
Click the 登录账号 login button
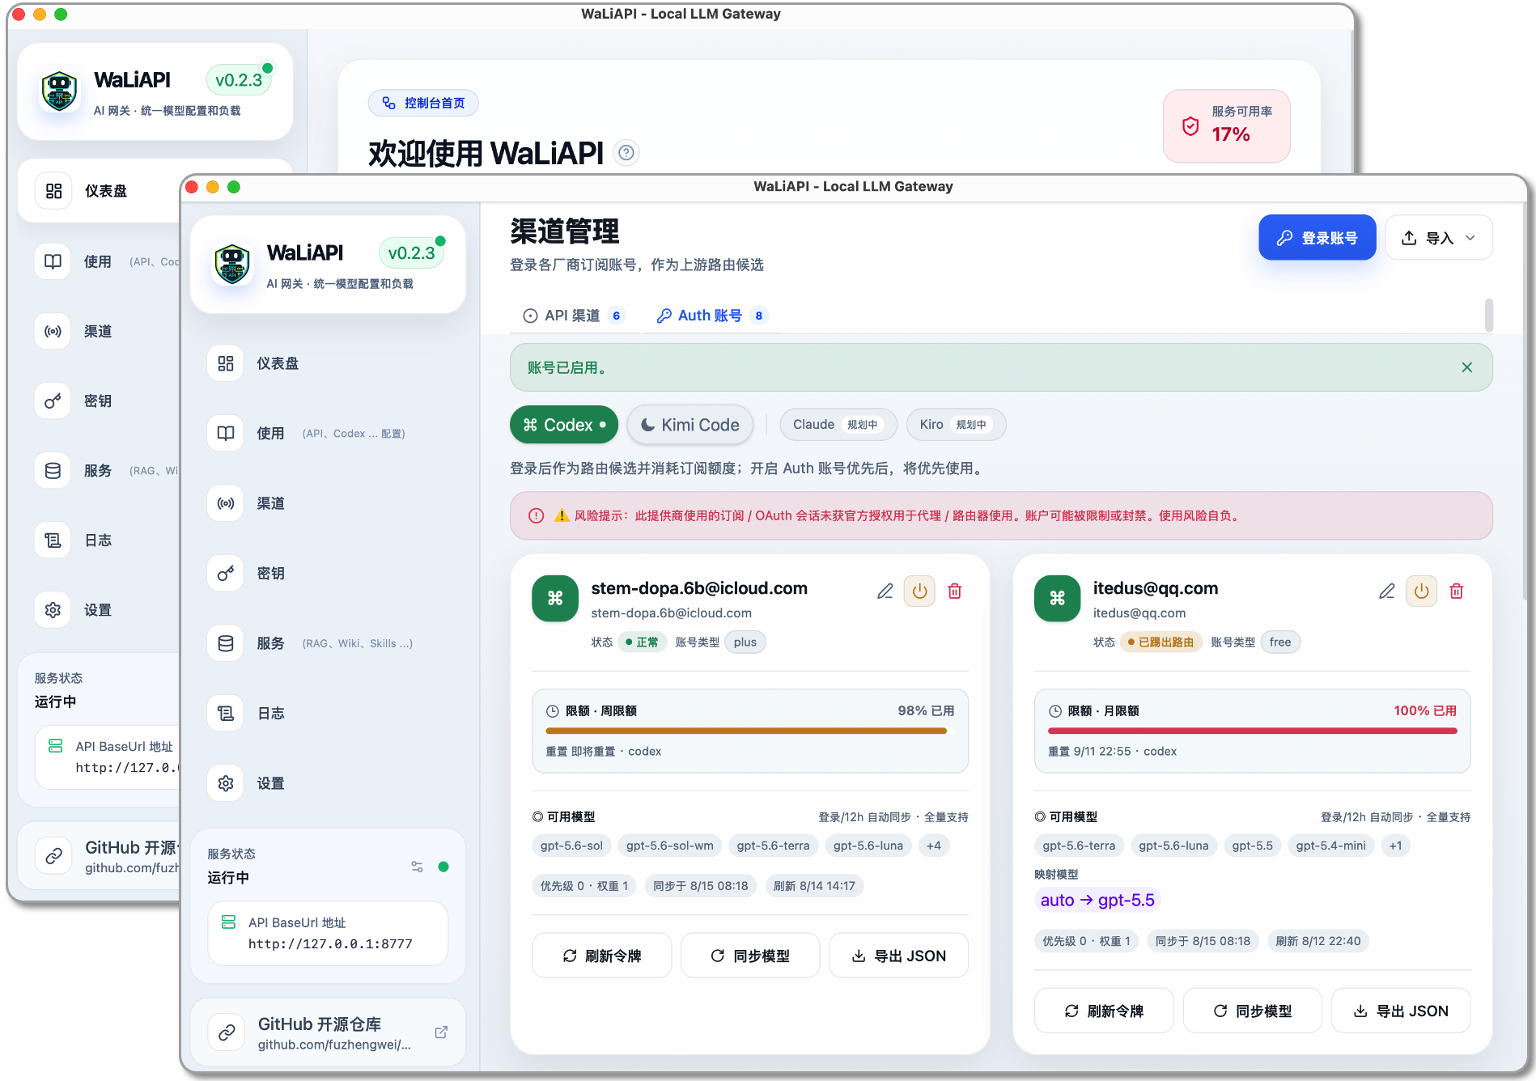pos(1317,238)
